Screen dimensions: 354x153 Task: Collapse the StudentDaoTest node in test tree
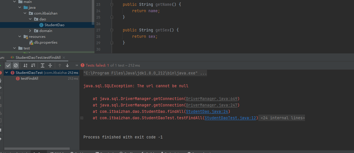tap(7, 73)
